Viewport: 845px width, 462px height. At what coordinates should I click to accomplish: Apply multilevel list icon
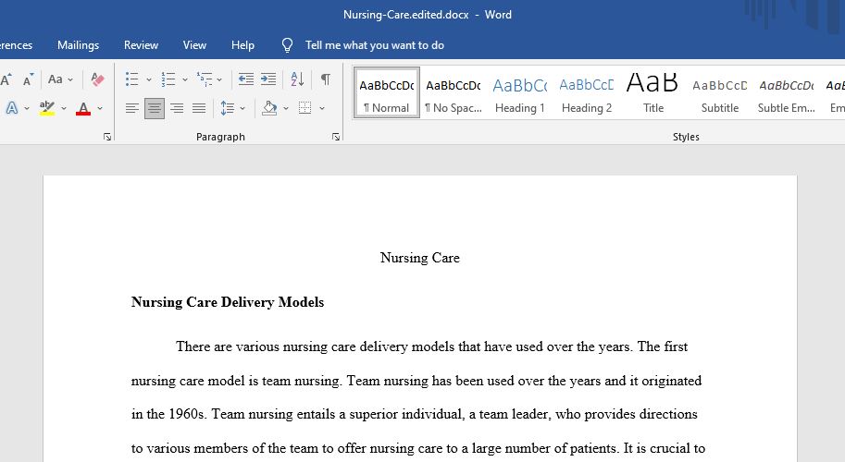(x=205, y=79)
